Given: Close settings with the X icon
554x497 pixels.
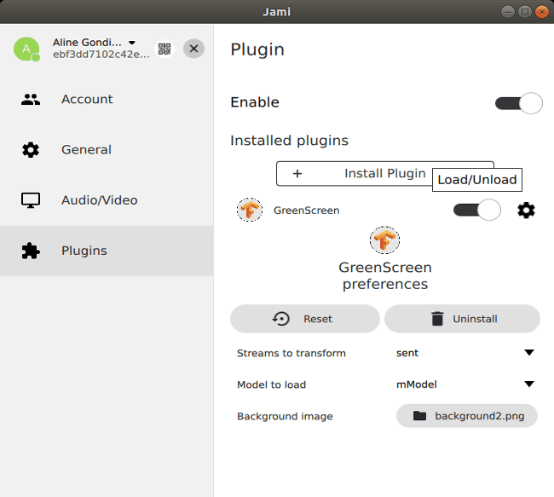Looking at the screenshot, I should pyautogui.click(x=194, y=49).
